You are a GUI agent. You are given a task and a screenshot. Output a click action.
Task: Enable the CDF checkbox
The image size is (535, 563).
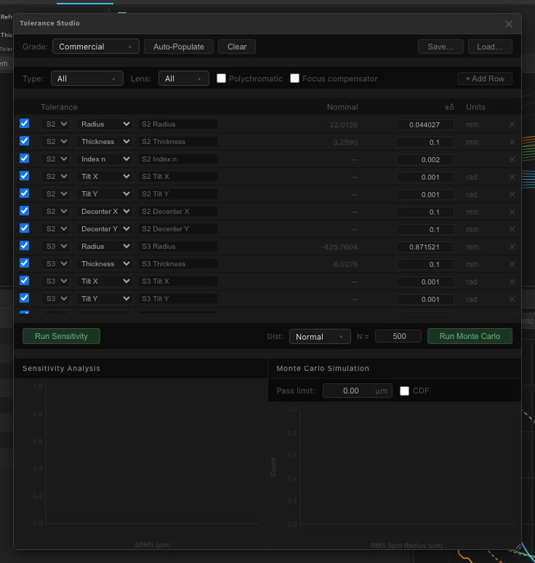pyautogui.click(x=405, y=391)
